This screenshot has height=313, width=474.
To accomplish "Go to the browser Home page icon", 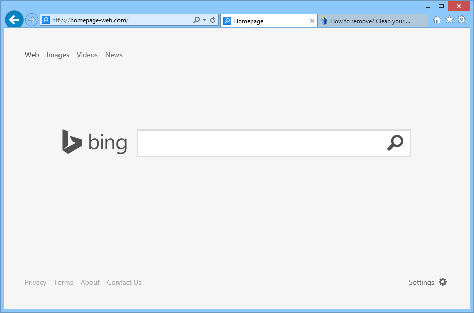I will coord(437,20).
